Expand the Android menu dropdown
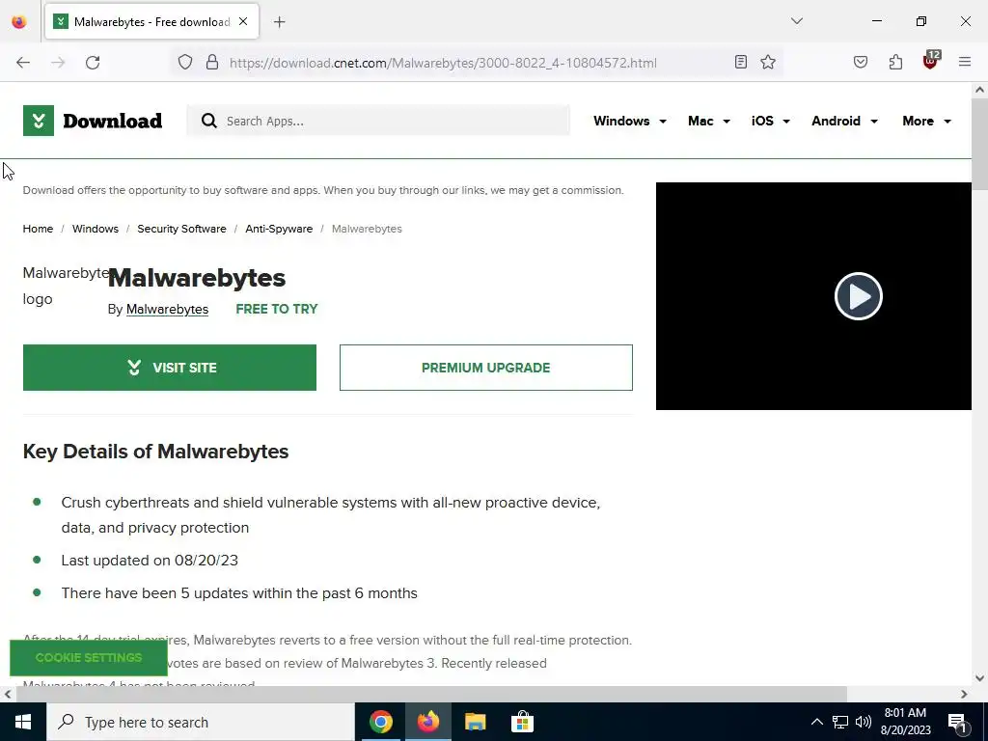Viewport: 988px width, 741px height. tap(844, 121)
